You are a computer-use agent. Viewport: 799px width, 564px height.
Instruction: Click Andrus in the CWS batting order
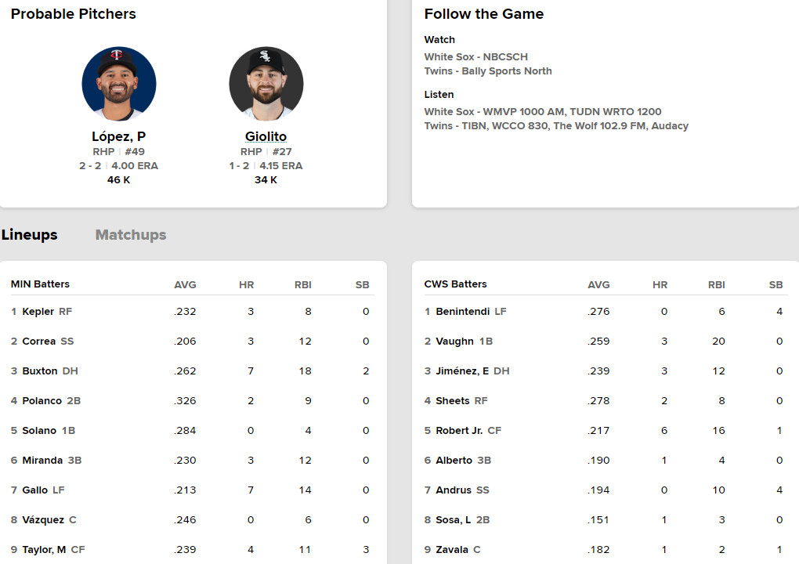454,490
